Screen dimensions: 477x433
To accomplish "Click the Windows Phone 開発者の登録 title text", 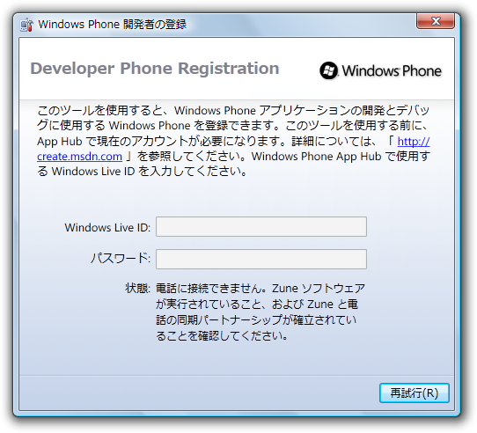I will coord(113,25).
